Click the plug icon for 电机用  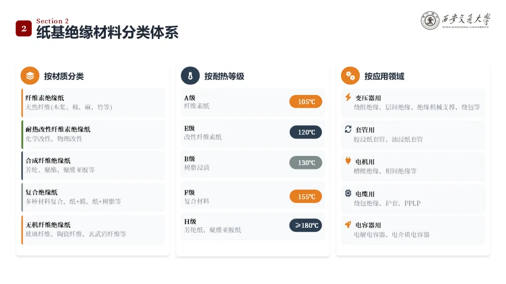click(x=348, y=161)
